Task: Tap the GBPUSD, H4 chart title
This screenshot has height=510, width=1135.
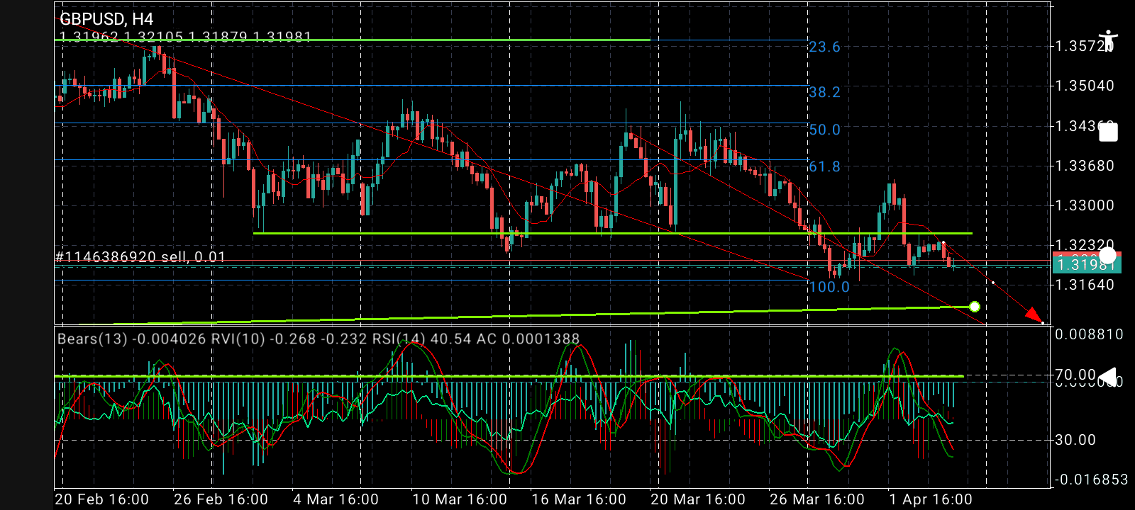Action: point(106,19)
